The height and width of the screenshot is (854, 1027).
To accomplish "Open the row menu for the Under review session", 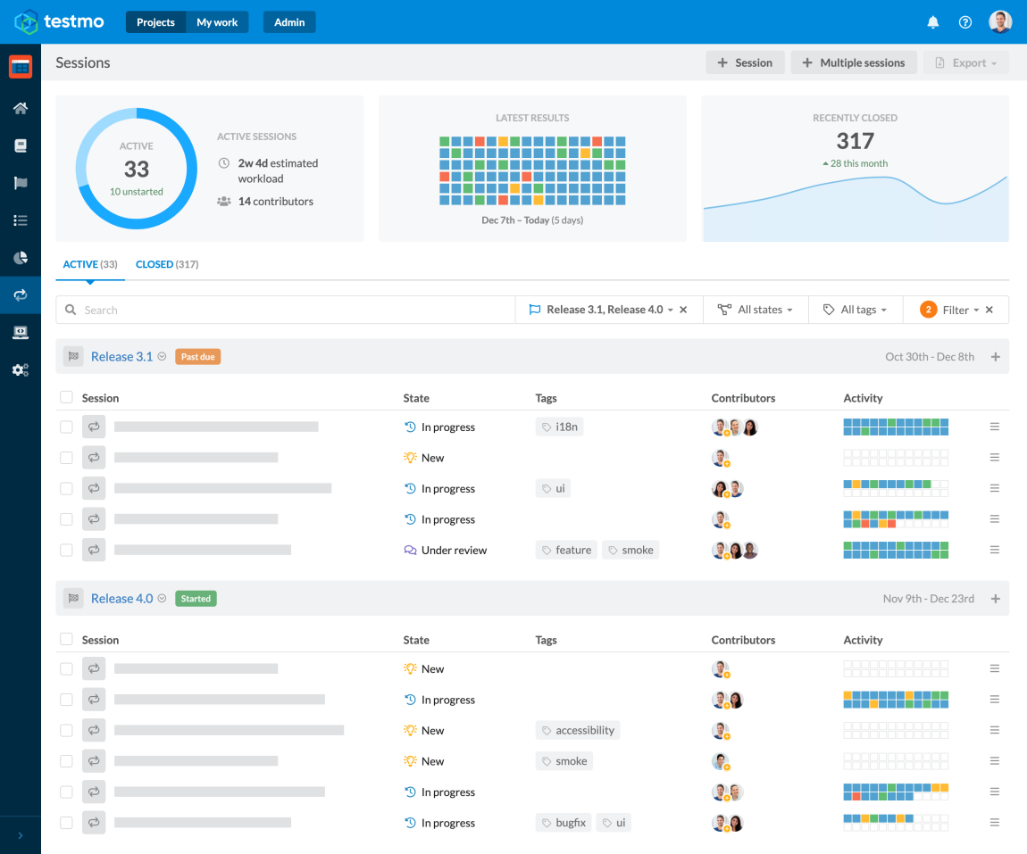I will coord(994,550).
